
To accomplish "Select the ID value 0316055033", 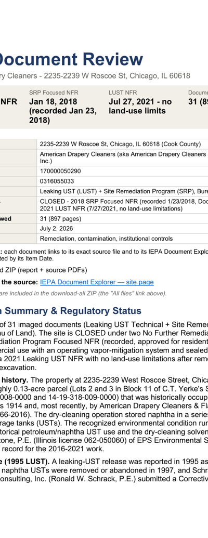I will (122, 181).
